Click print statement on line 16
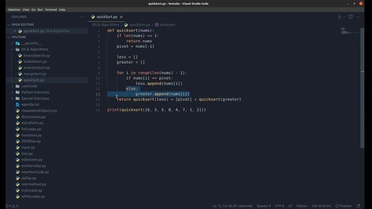The width and height of the screenshot is (372, 209). [x=156, y=110]
